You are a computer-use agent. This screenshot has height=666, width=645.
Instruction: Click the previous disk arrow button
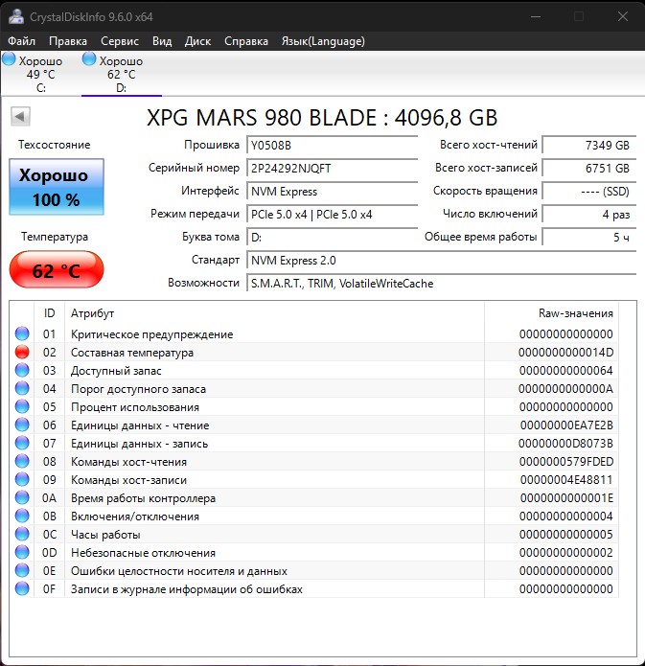click(21, 116)
